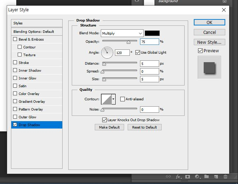
Task: Click the Size value field
Action: coord(150,79)
